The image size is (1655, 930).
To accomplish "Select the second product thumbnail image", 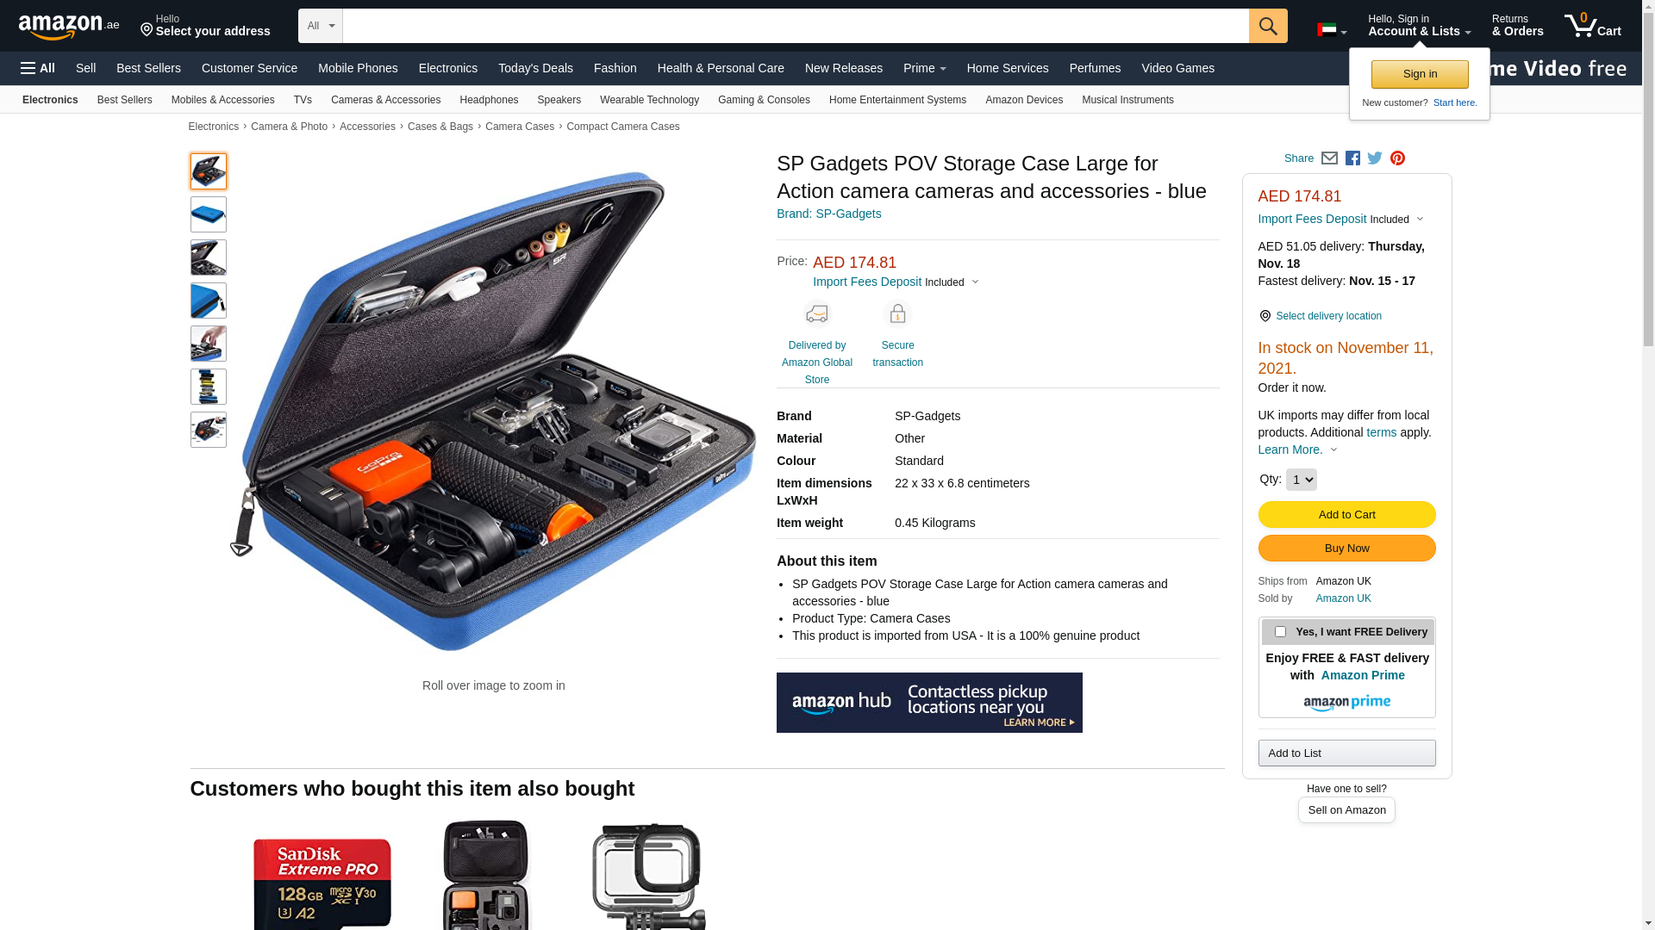I will (x=209, y=214).
